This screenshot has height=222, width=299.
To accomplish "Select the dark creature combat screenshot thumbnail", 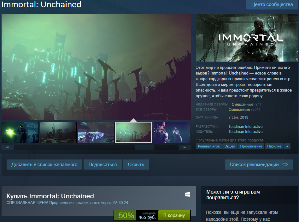I will point(58,133).
